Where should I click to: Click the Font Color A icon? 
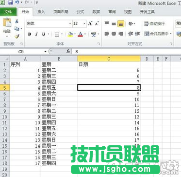[x=80, y=34]
